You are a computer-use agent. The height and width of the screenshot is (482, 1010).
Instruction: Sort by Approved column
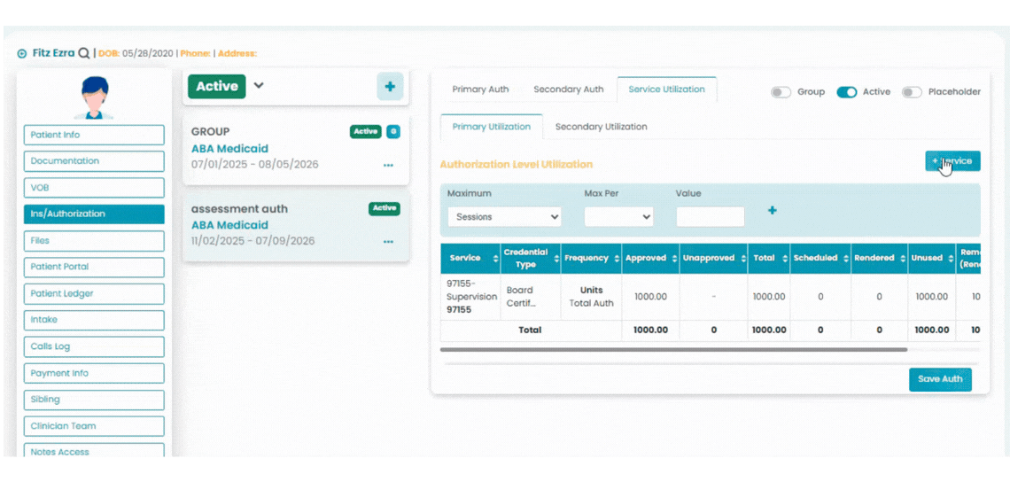point(674,258)
